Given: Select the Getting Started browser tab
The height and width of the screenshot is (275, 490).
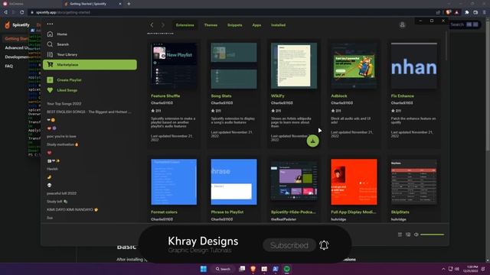Looking at the screenshot, I should 92,4.
